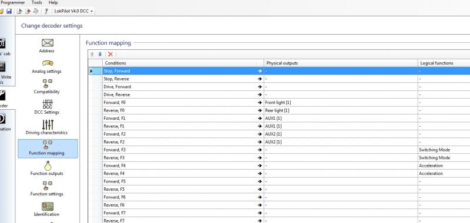Screen dimensions: 470x223
Task: Click the Save project floppy disk icon
Action: tap(9, 11)
